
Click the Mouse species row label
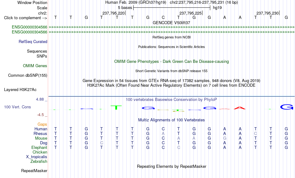pos(41,138)
